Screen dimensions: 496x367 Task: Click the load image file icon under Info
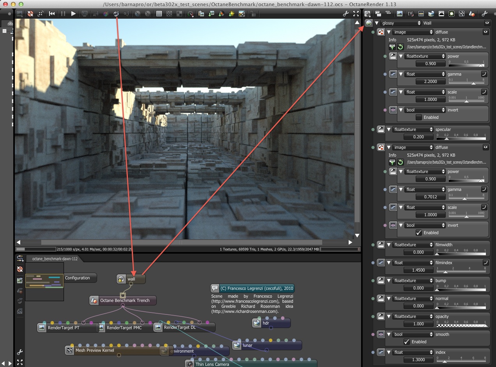coord(392,47)
